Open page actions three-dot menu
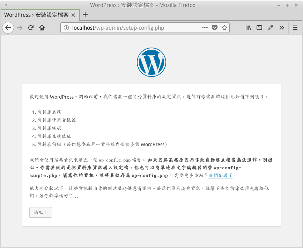The image size is (303, 248). (205, 28)
